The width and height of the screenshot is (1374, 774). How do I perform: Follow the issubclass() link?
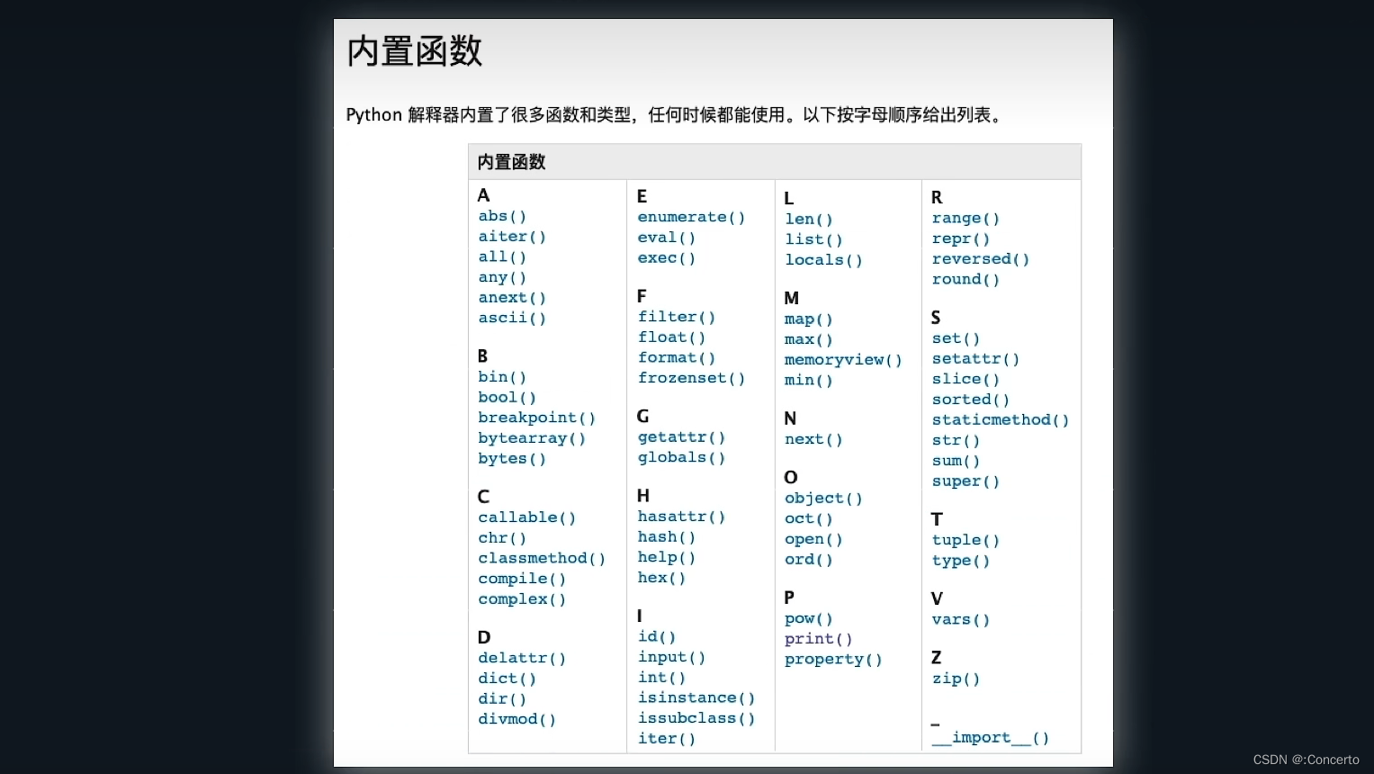click(x=696, y=718)
